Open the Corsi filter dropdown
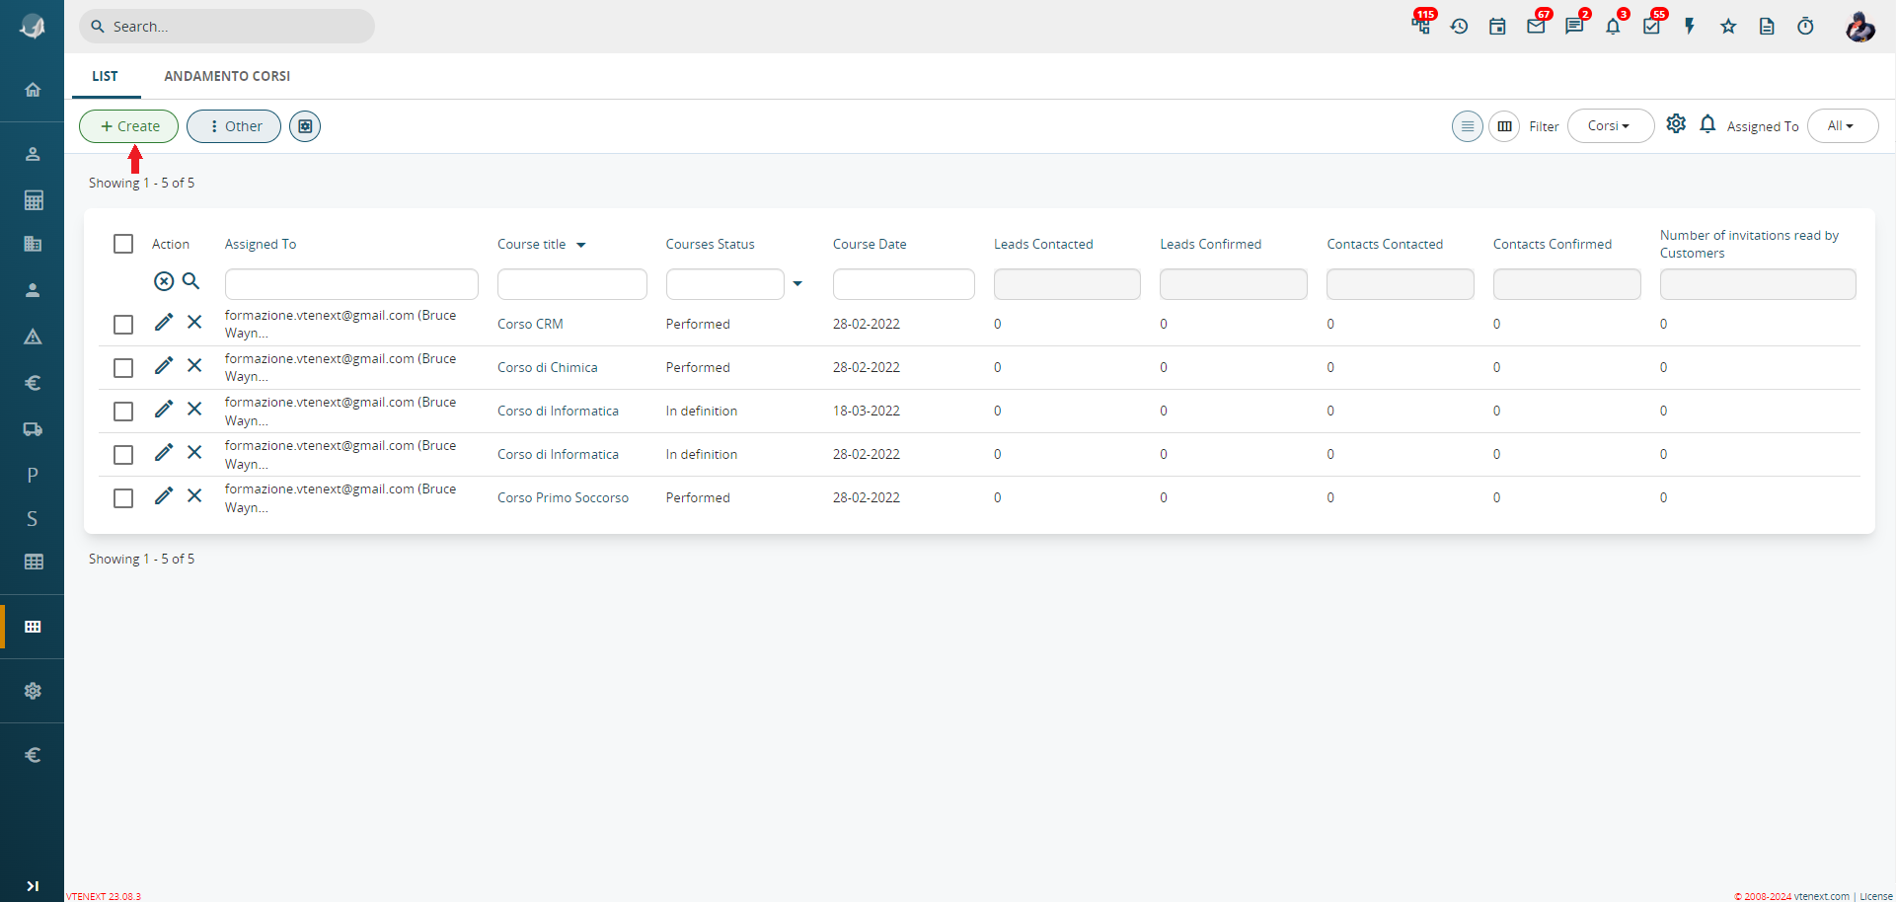 click(x=1611, y=126)
